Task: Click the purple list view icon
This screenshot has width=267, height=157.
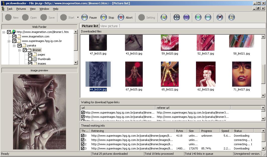Action: tap(186, 17)
